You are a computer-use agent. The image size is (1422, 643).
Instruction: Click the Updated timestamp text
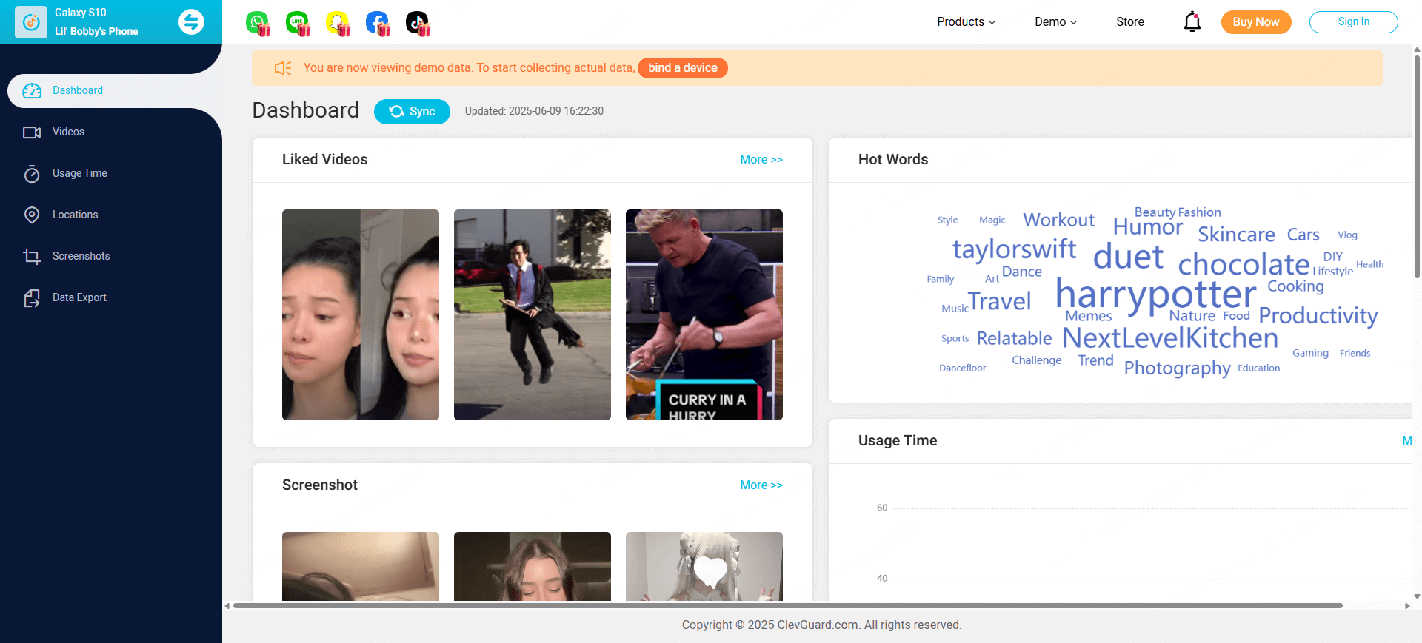pos(534,111)
